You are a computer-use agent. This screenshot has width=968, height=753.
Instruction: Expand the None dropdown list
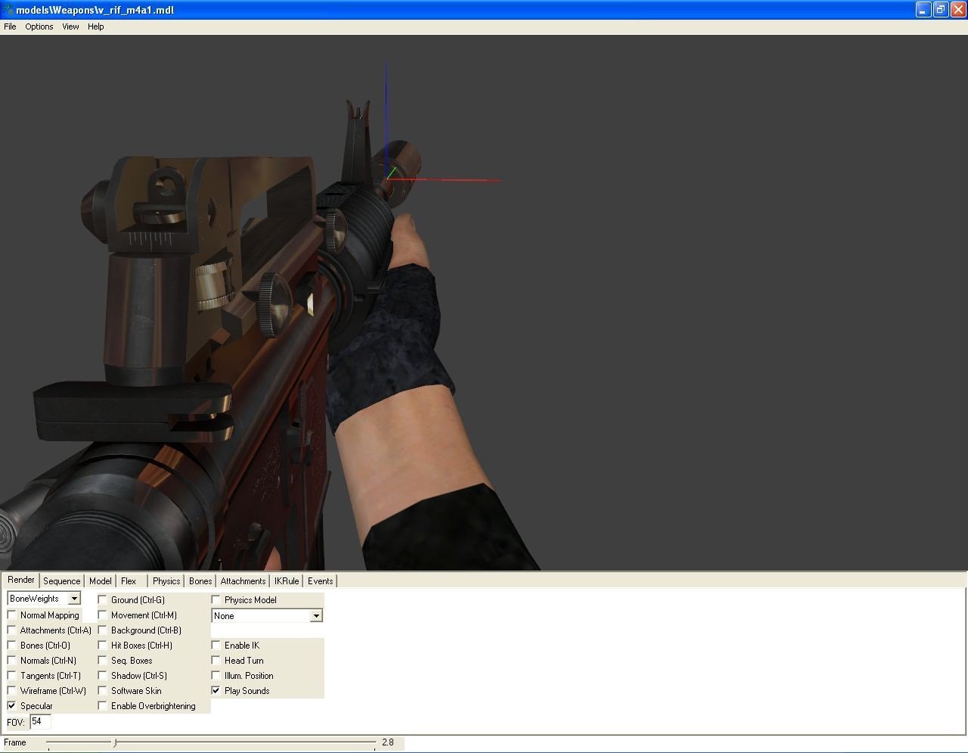pyautogui.click(x=316, y=616)
